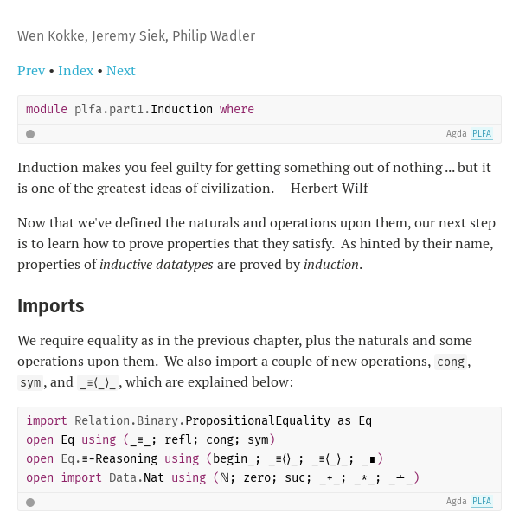Click Eq.≡-Reasoning in the open statement
519x519 pixels.
pyautogui.click(x=109, y=459)
